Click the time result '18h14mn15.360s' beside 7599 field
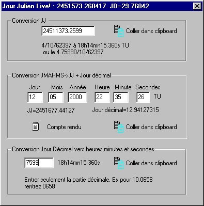This screenshot has height=206, width=204. click(79, 163)
